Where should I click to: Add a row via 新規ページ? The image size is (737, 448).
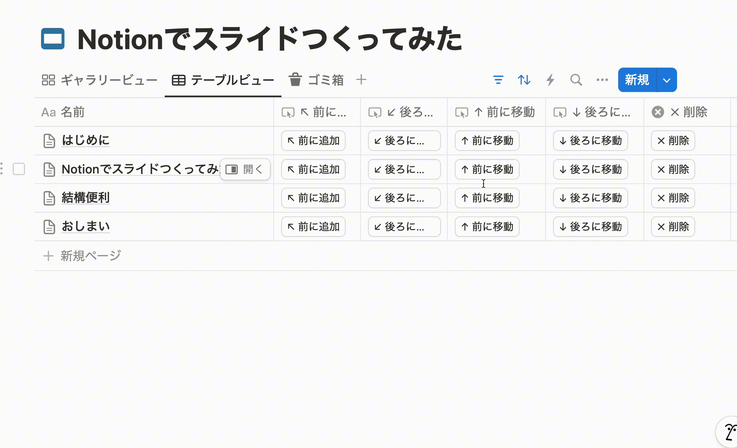click(82, 256)
